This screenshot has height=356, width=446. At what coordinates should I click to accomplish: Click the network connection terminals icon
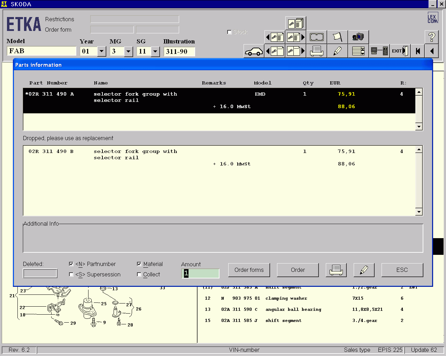(x=379, y=51)
